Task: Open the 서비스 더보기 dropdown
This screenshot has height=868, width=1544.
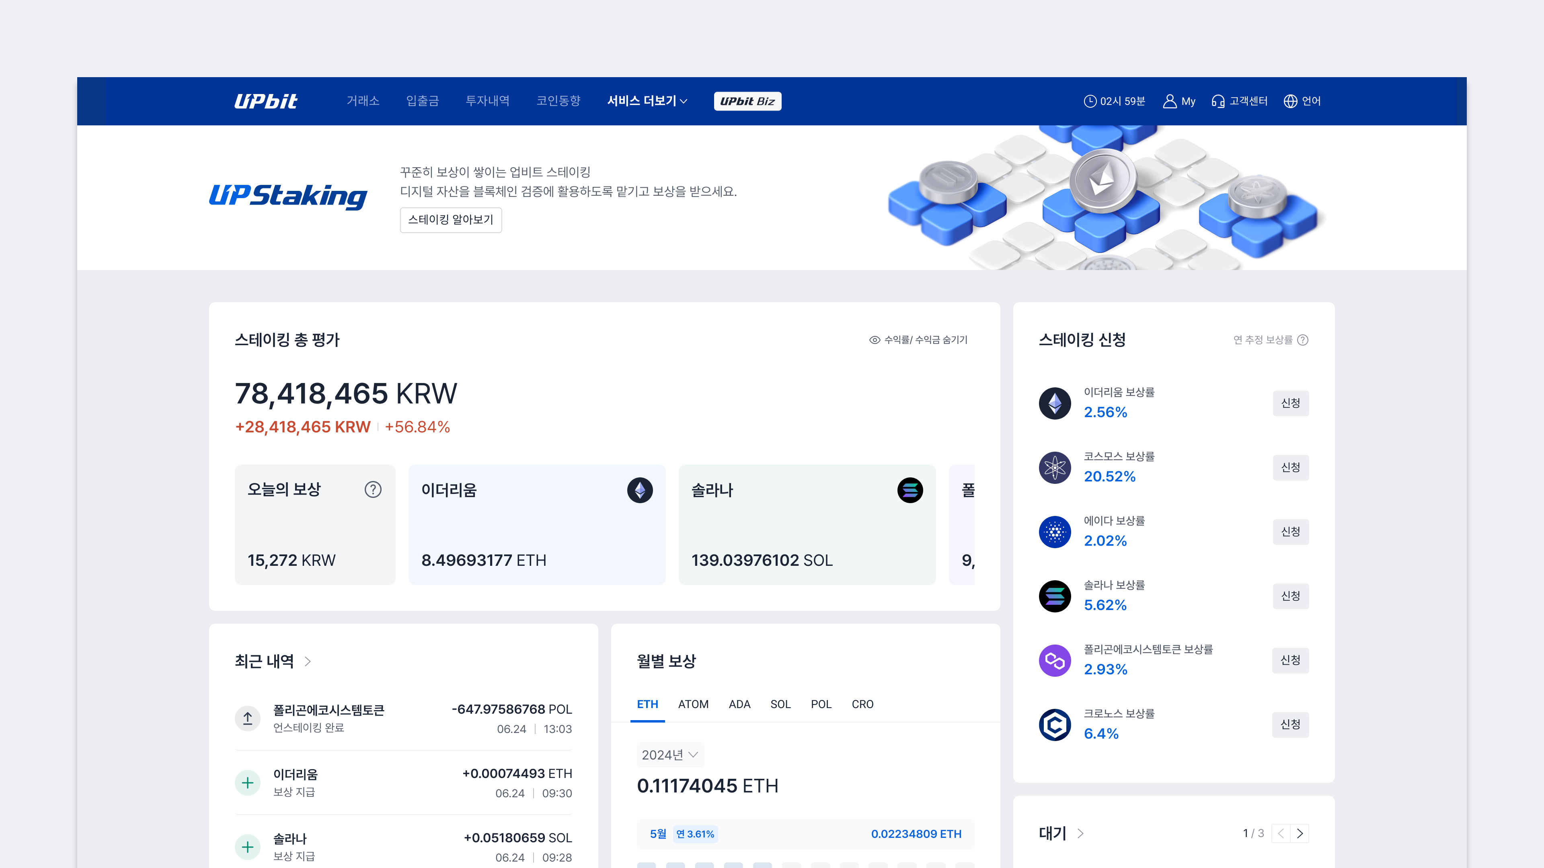Action: 647,100
